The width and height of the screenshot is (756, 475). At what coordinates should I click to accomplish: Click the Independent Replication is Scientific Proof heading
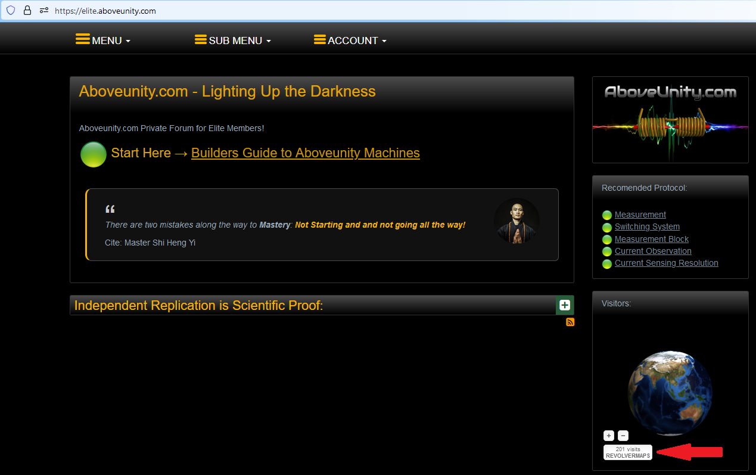point(198,305)
